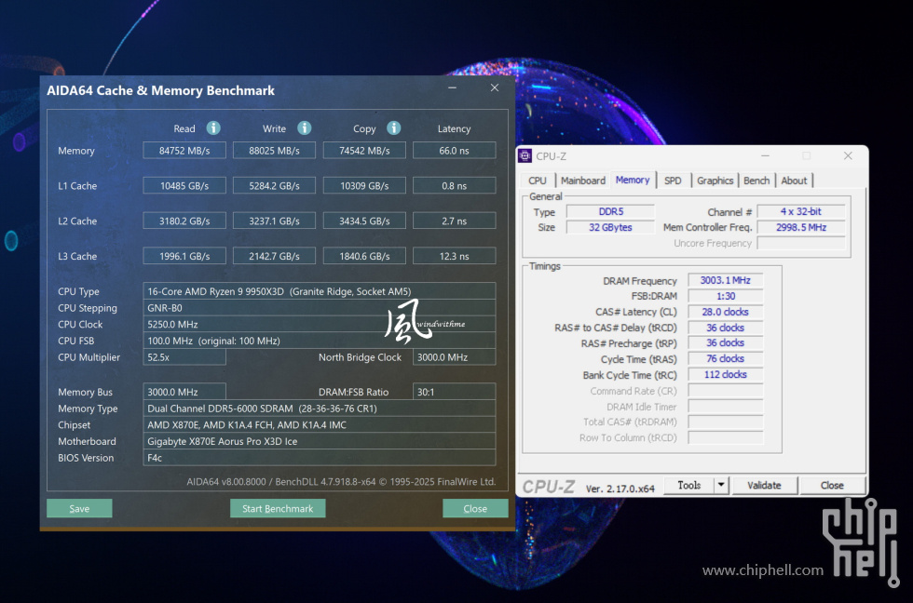This screenshot has height=603, width=913.
Task: Open the Bench tab in CPU-Z
Action: point(756,180)
